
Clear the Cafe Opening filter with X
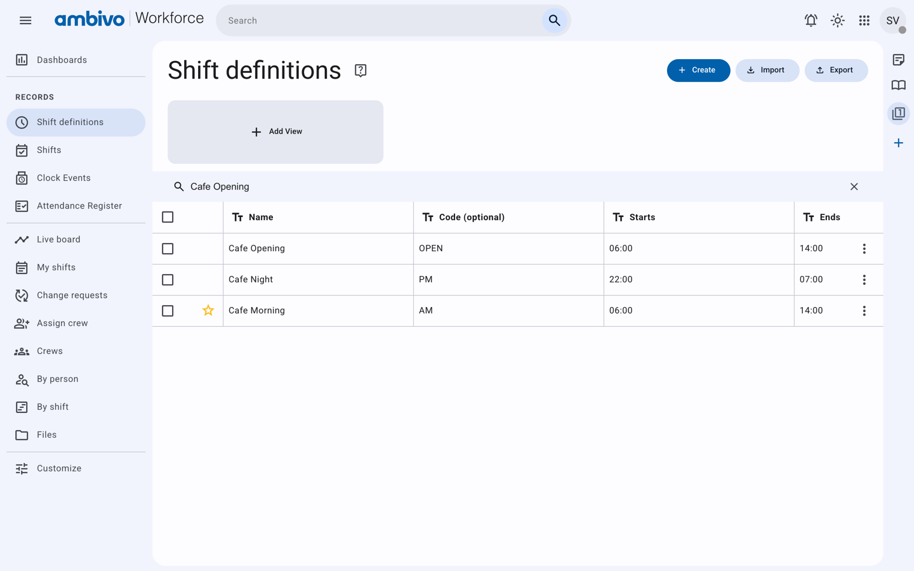point(854,187)
